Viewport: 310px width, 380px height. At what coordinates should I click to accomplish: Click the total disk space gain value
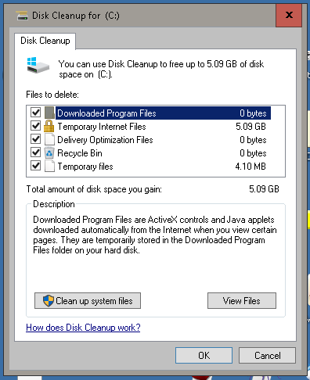click(264, 189)
